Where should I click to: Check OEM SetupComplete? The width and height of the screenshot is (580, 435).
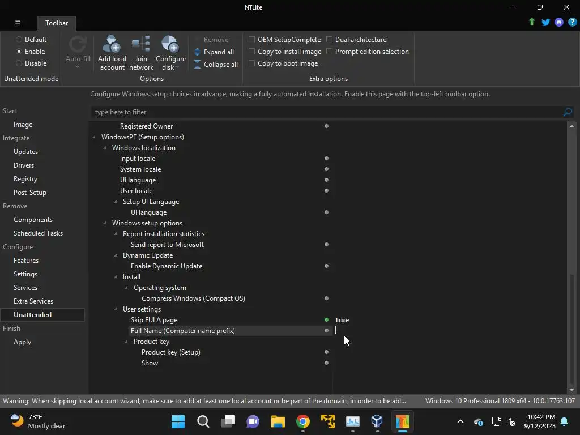click(251, 39)
